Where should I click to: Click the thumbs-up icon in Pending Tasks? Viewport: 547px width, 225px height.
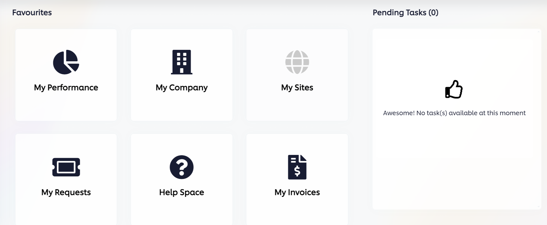(x=454, y=89)
